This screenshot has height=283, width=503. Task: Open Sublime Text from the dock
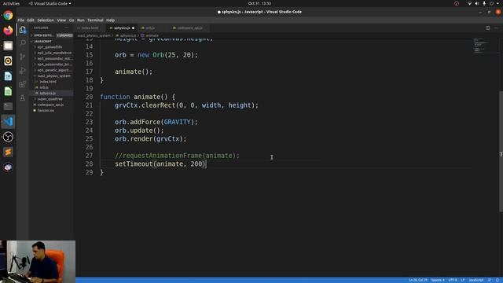8,152
